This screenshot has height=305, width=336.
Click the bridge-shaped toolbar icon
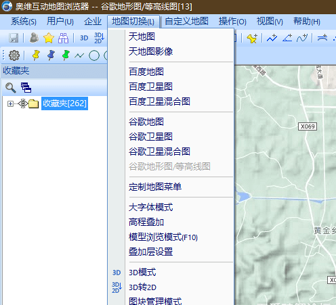322,38
